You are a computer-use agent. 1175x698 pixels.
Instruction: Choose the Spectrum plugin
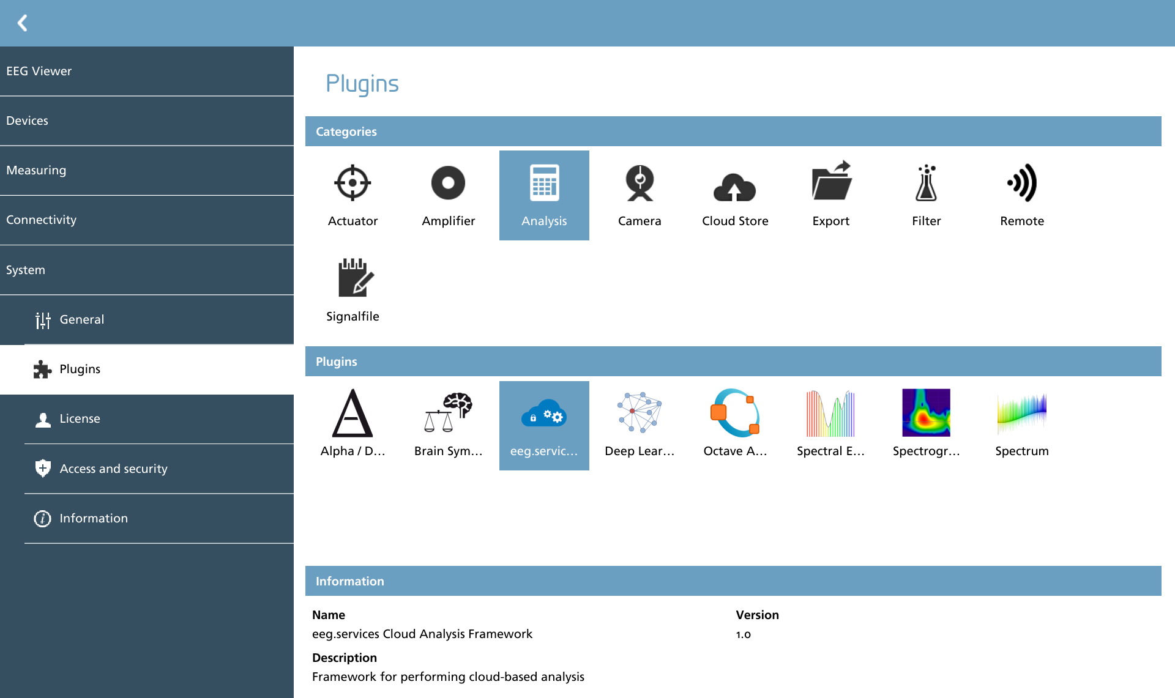click(x=1021, y=425)
